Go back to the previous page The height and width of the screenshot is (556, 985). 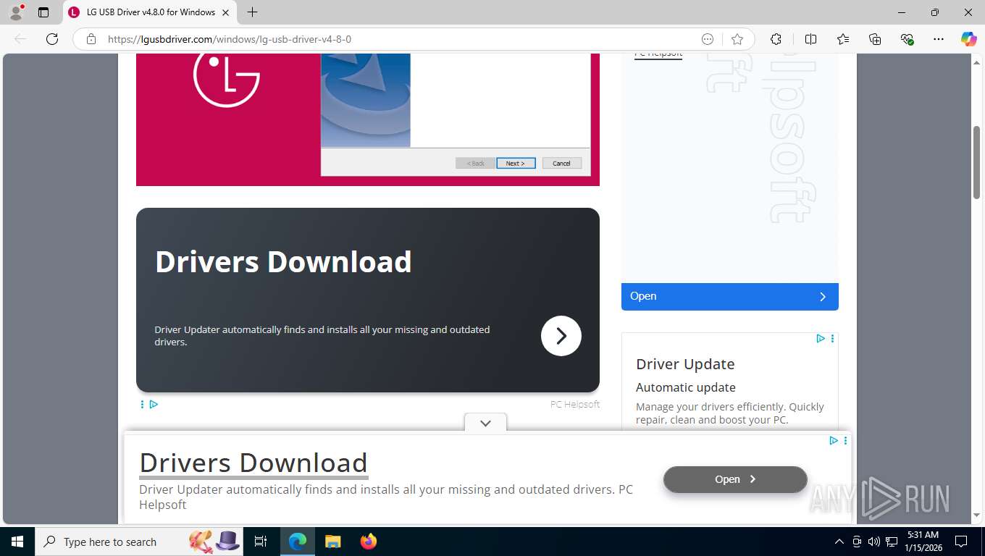pos(20,39)
